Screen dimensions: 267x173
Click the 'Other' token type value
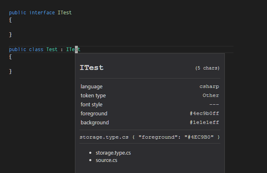point(211,96)
